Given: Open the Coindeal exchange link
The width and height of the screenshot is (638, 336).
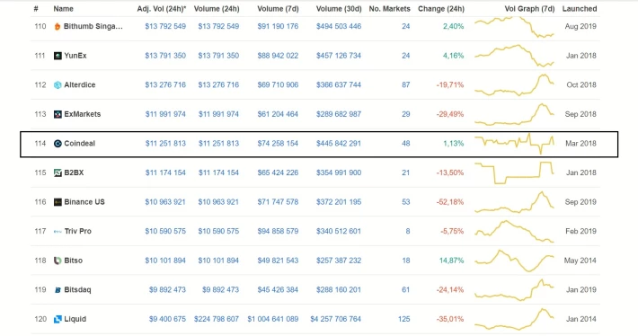Looking at the screenshot, I should tap(79, 144).
